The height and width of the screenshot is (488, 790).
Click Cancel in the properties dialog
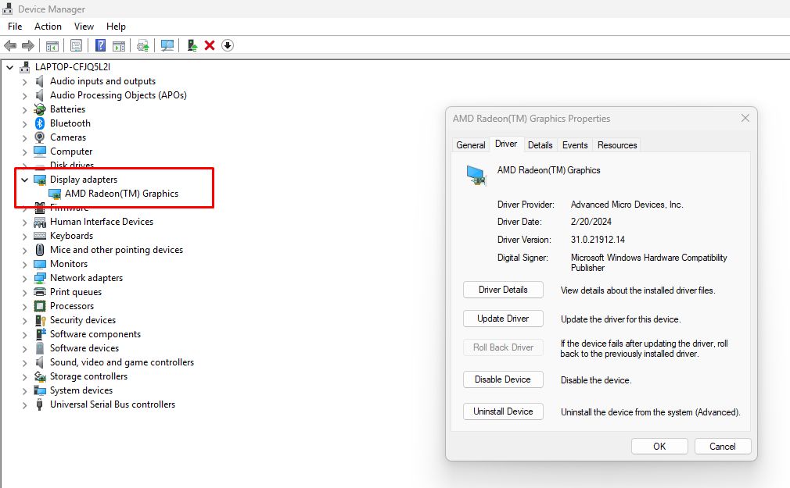(722, 447)
